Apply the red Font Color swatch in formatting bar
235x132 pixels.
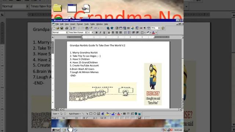(x=153, y=33)
